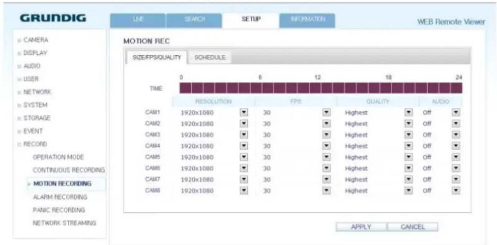Select the first hour block in TIME bar
This screenshot has width=497, height=245.
[x=185, y=88]
